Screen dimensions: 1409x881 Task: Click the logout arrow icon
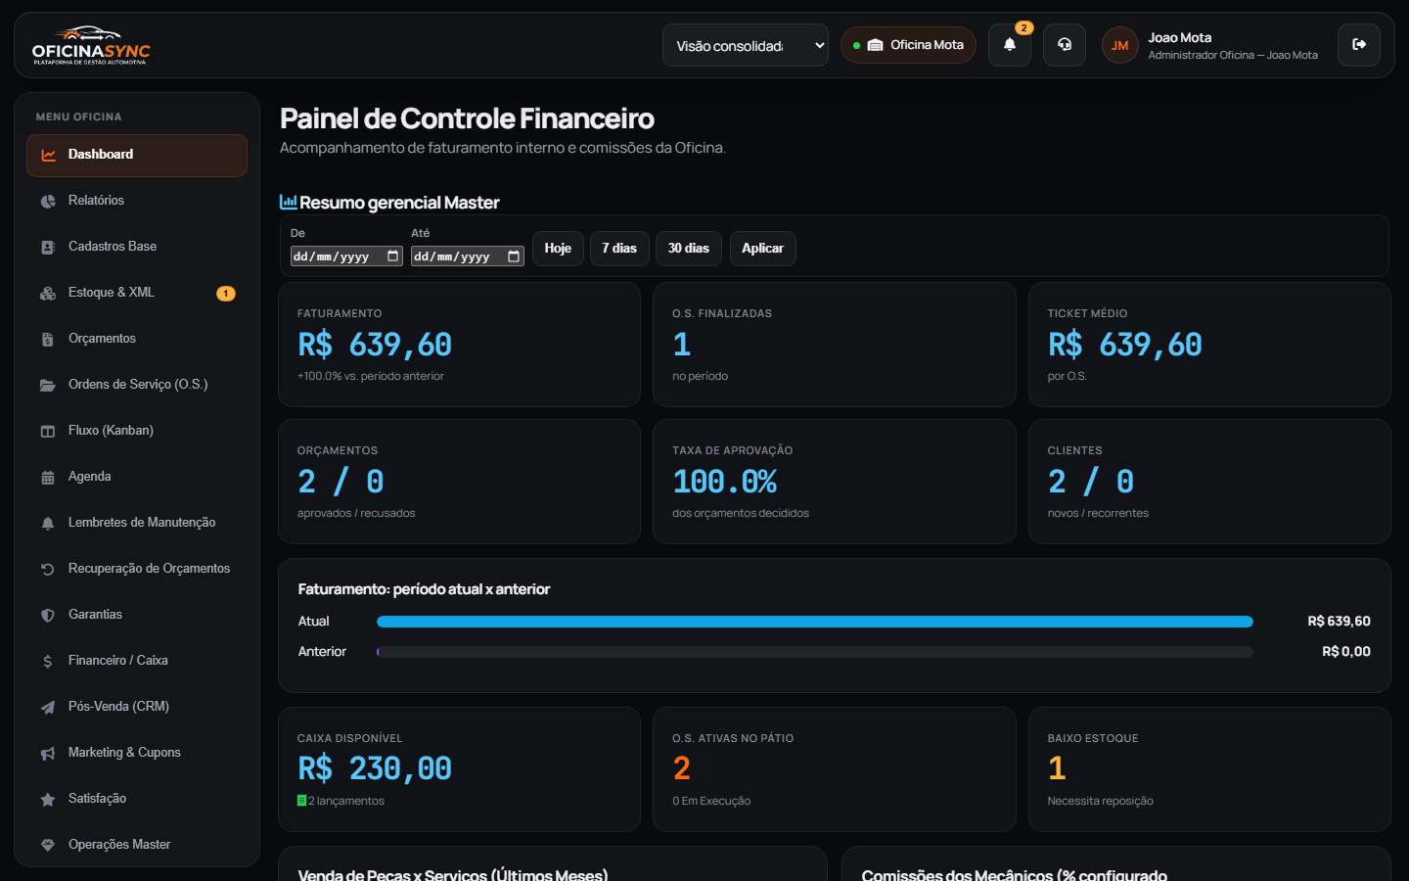point(1359,45)
